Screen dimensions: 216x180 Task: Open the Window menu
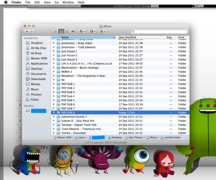(x=68, y=2)
